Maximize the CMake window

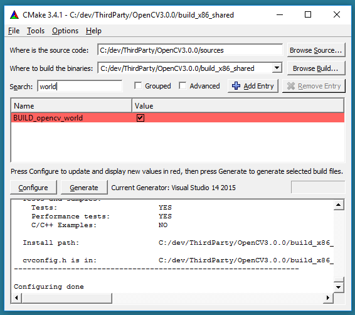point(308,14)
